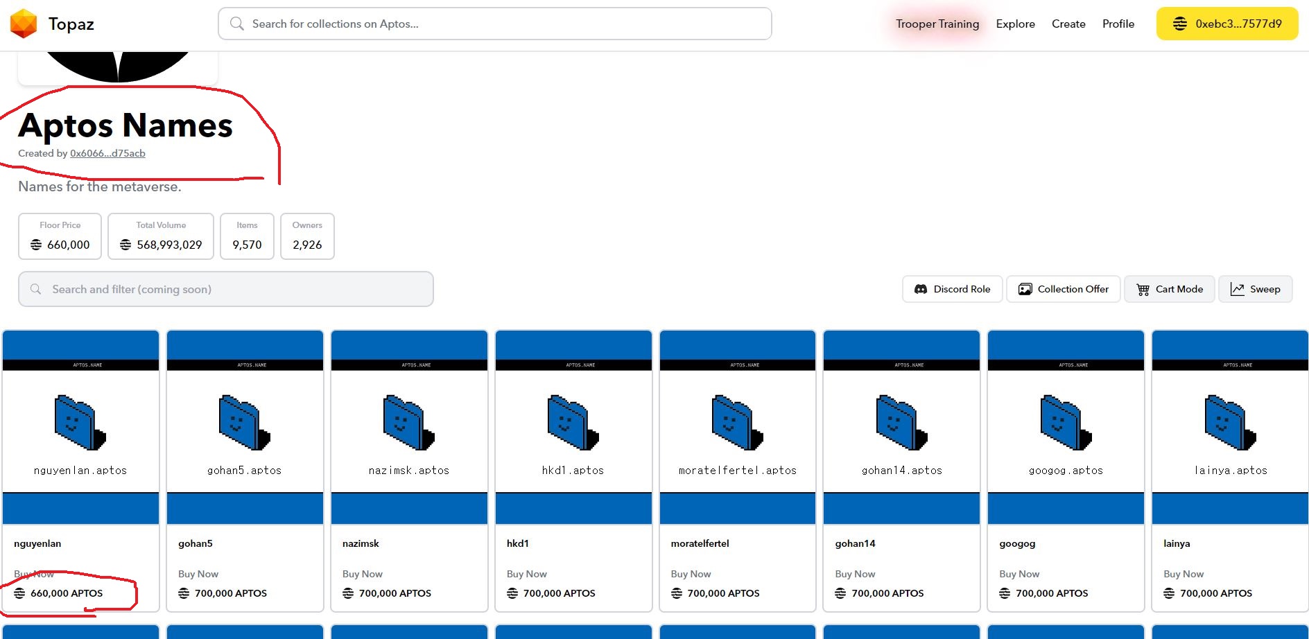Click the Aptos icon next to Total Volume value

click(x=125, y=245)
